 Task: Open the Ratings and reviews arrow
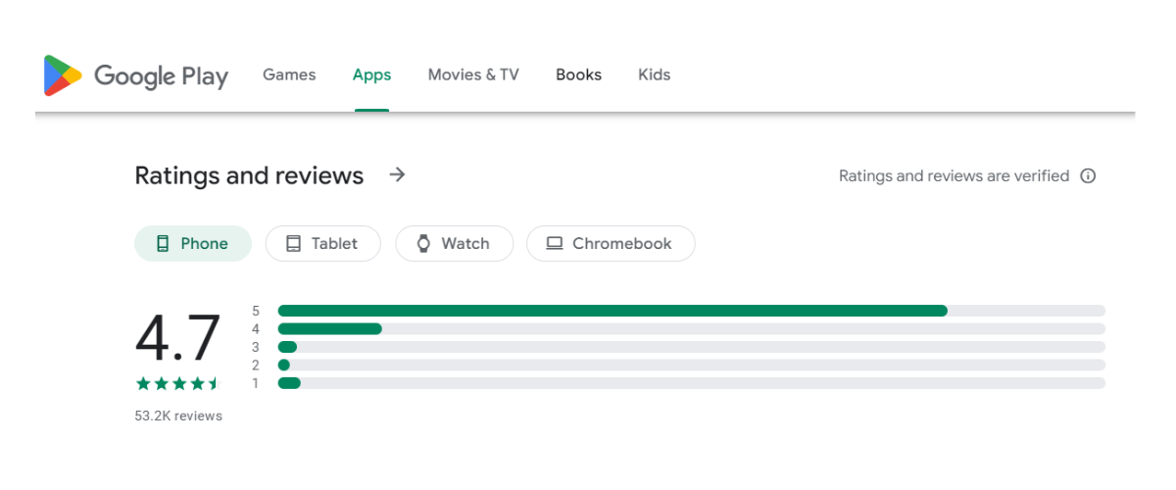(397, 175)
